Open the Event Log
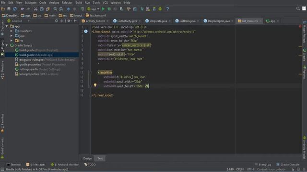The height and width of the screenshot is (172, 307). point(263,164)
